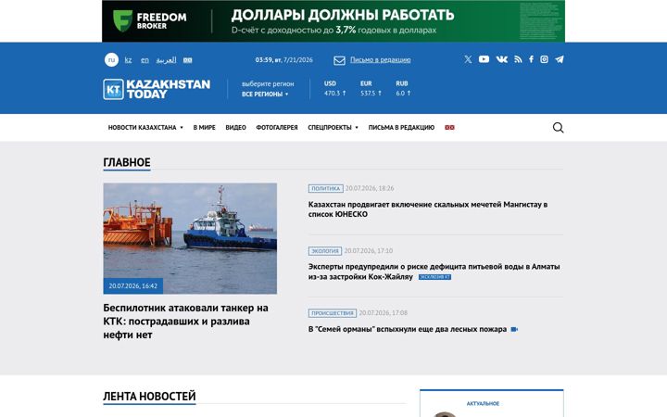Click the 'Происшествия' category tag
This screenshot has width=667, height=417.
[333, 313]
